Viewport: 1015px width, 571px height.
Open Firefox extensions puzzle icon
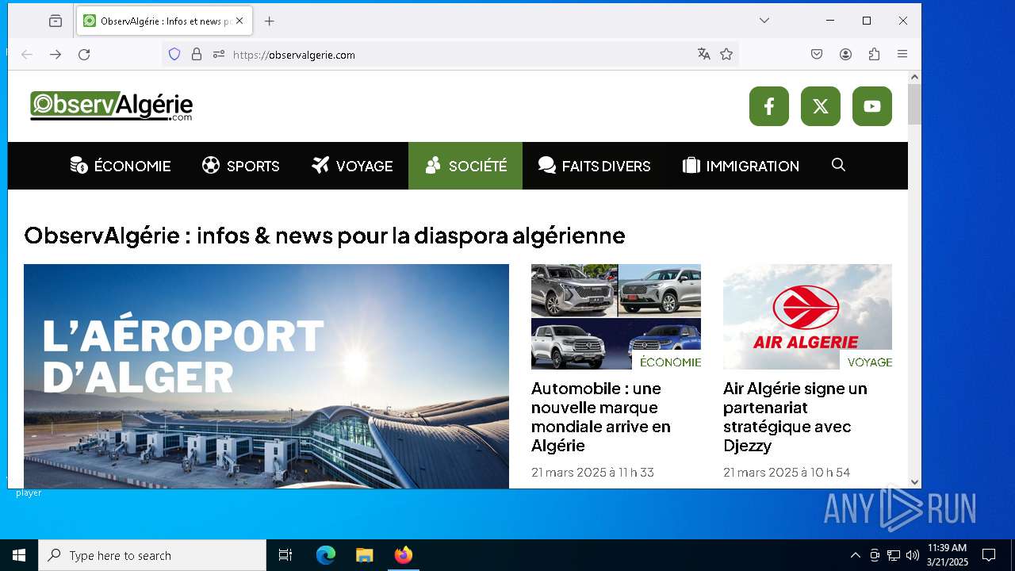(874, 54)
